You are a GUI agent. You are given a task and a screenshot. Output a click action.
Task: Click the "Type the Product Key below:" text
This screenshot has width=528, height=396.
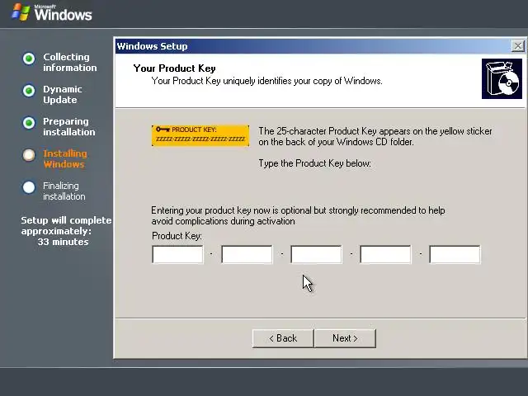tap(314, 163)
